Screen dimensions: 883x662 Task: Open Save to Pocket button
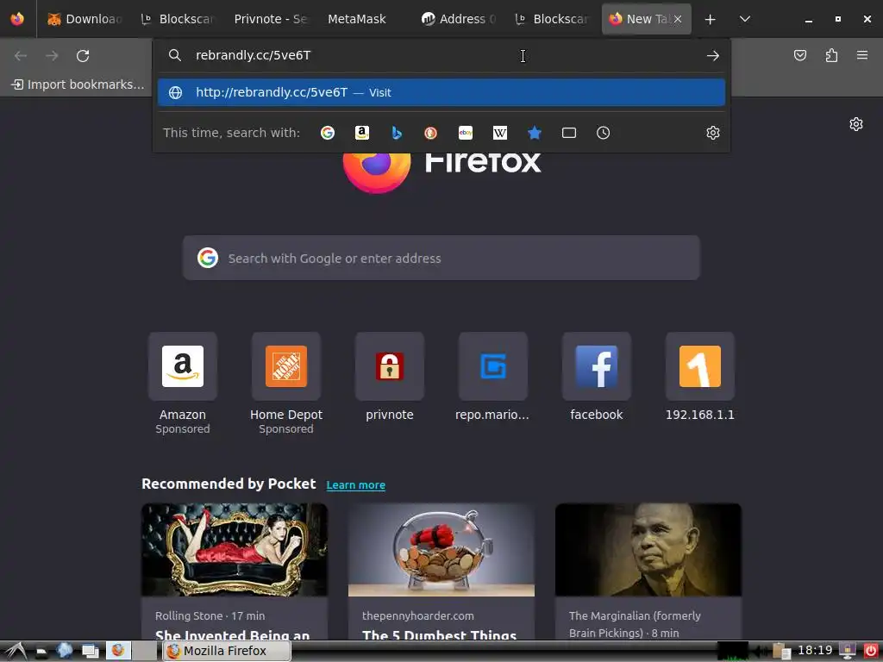800,55
